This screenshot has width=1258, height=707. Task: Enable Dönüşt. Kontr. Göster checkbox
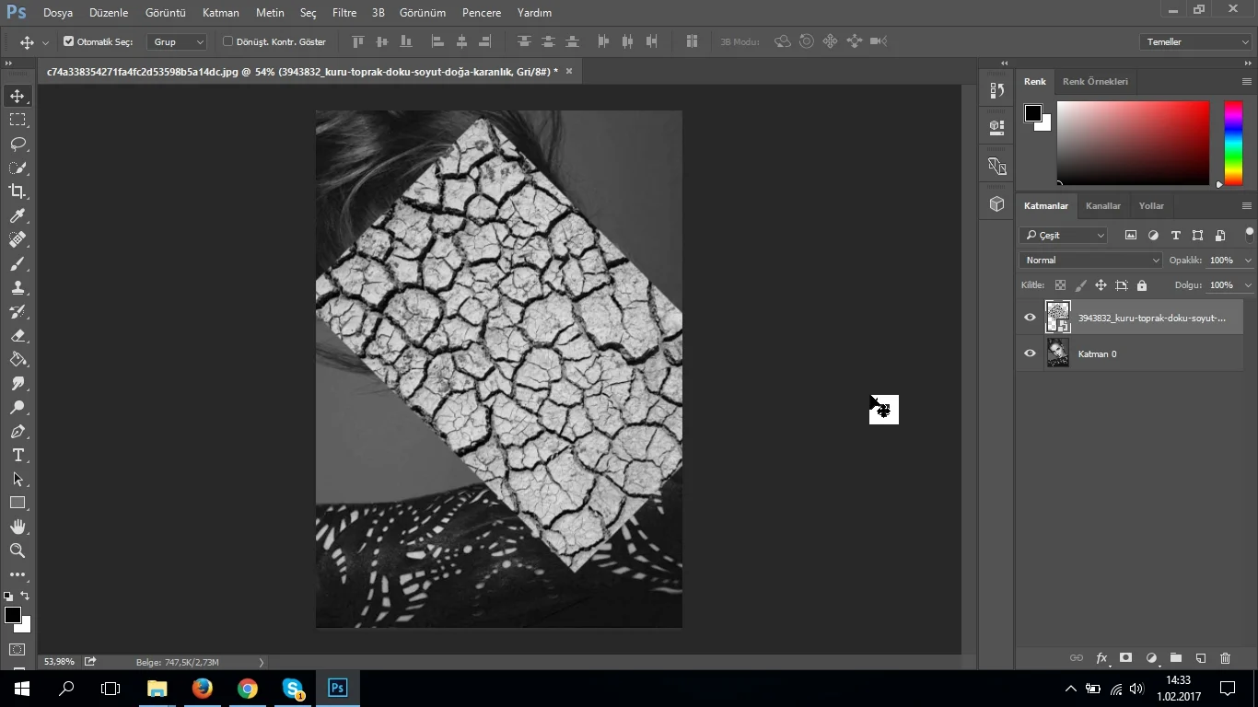(227, 41)
